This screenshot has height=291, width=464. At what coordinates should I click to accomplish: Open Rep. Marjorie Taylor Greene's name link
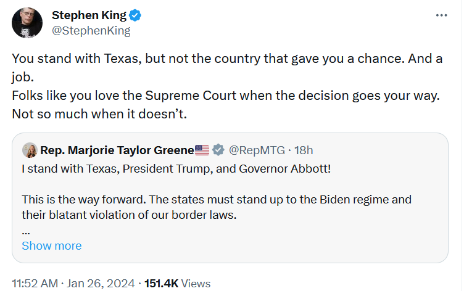pyautogui.click(x=117, y=150)
